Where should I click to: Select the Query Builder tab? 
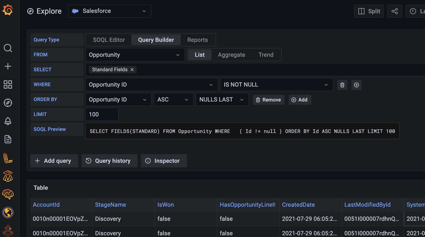(156, 40)
